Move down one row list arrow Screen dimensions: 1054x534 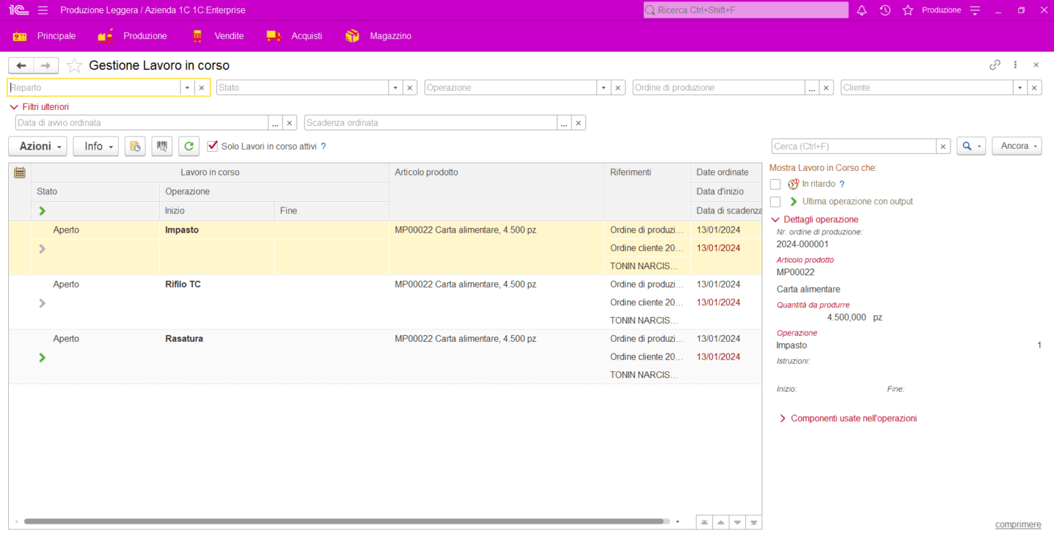(x=737, y=522)
